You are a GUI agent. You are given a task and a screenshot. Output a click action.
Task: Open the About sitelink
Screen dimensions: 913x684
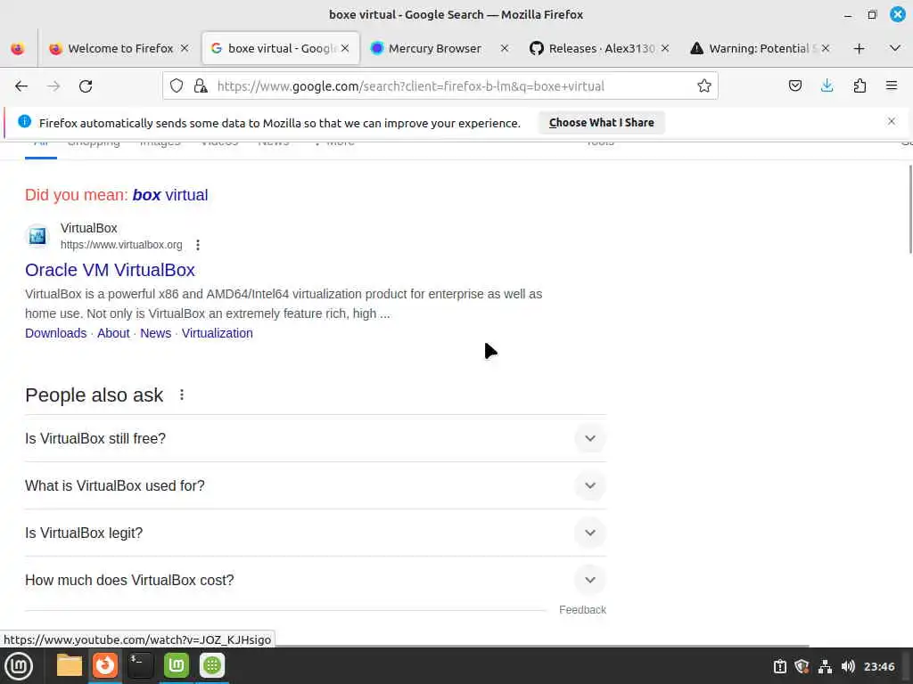click(113, 333)
